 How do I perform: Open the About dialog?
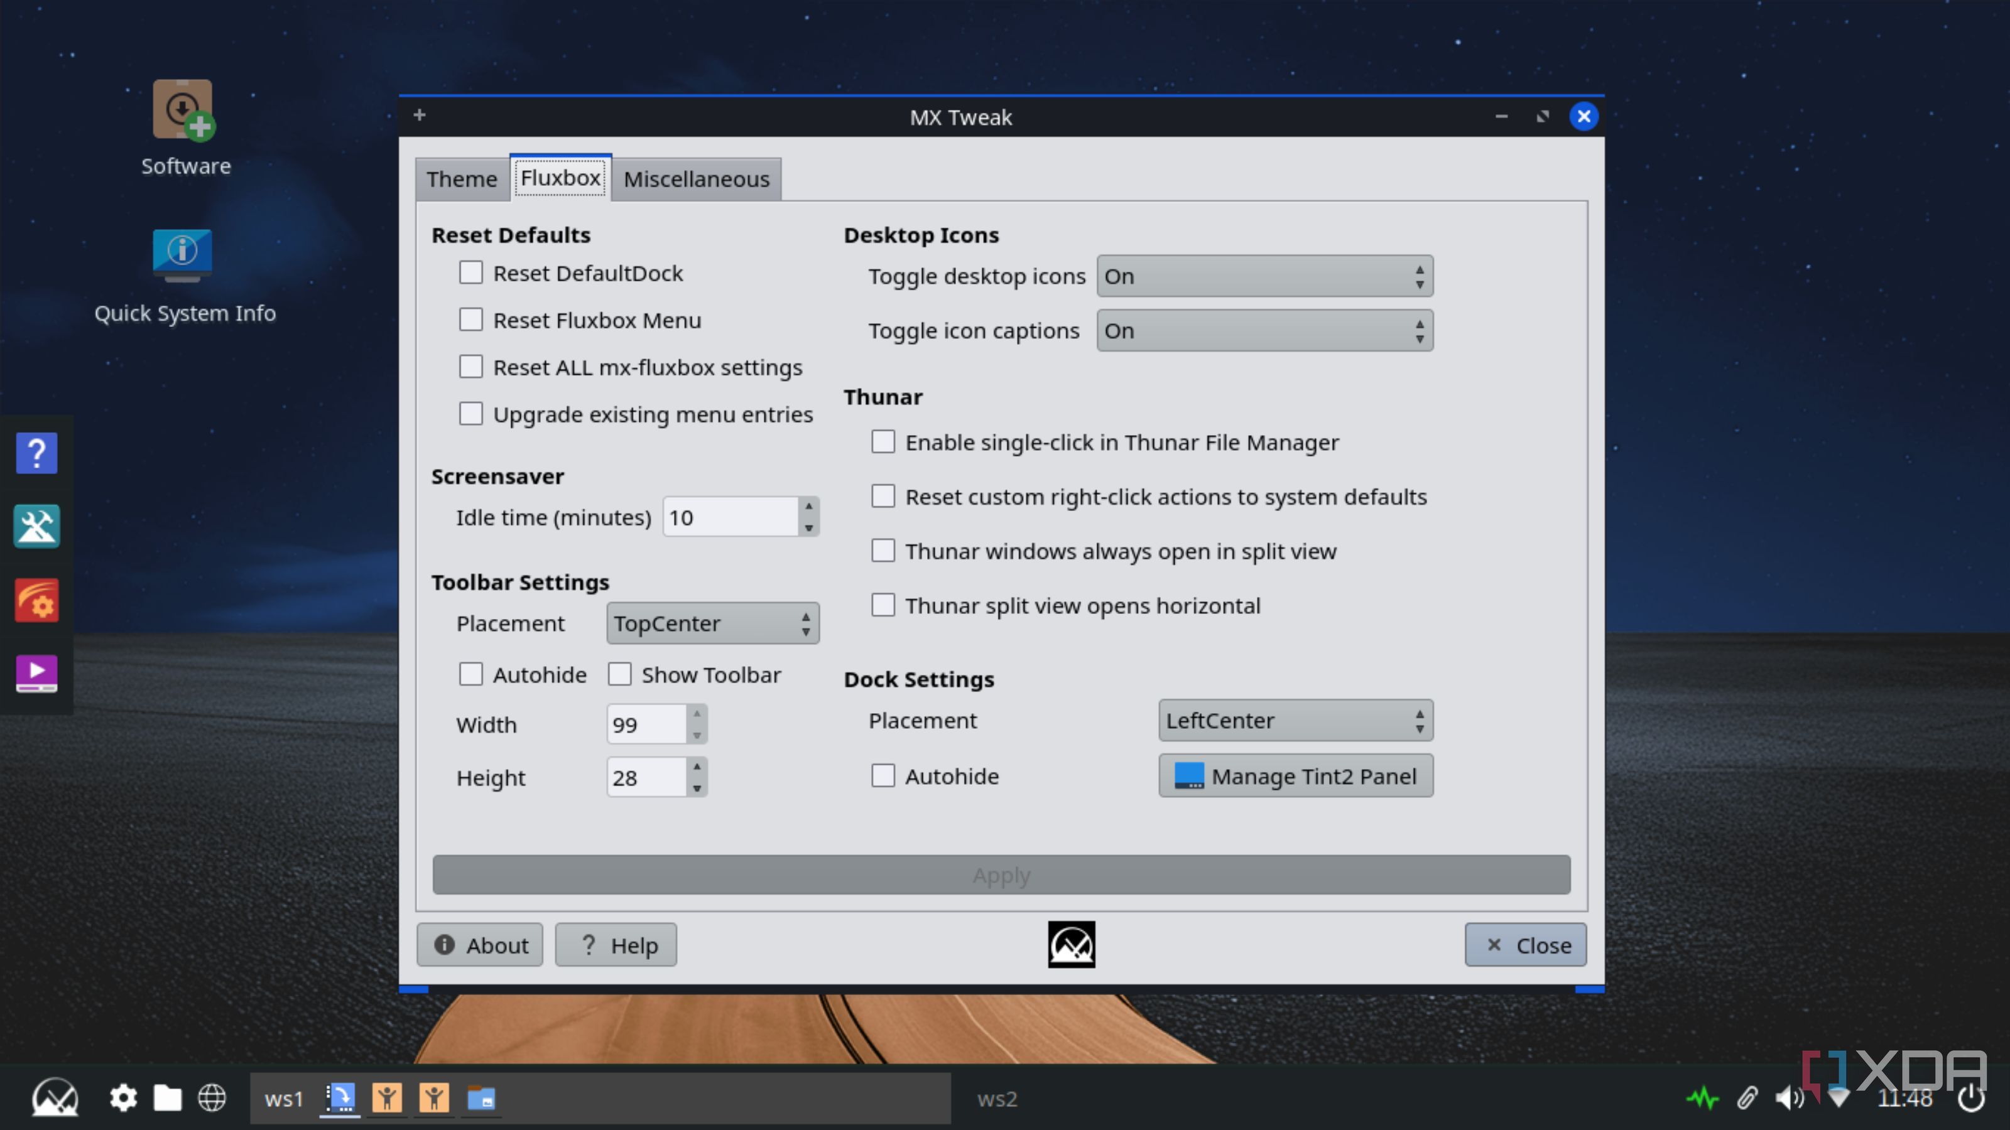coord(480,945)
